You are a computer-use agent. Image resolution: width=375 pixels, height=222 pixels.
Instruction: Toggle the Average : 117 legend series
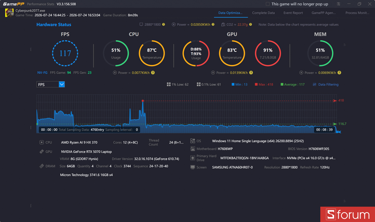(292, 84)
